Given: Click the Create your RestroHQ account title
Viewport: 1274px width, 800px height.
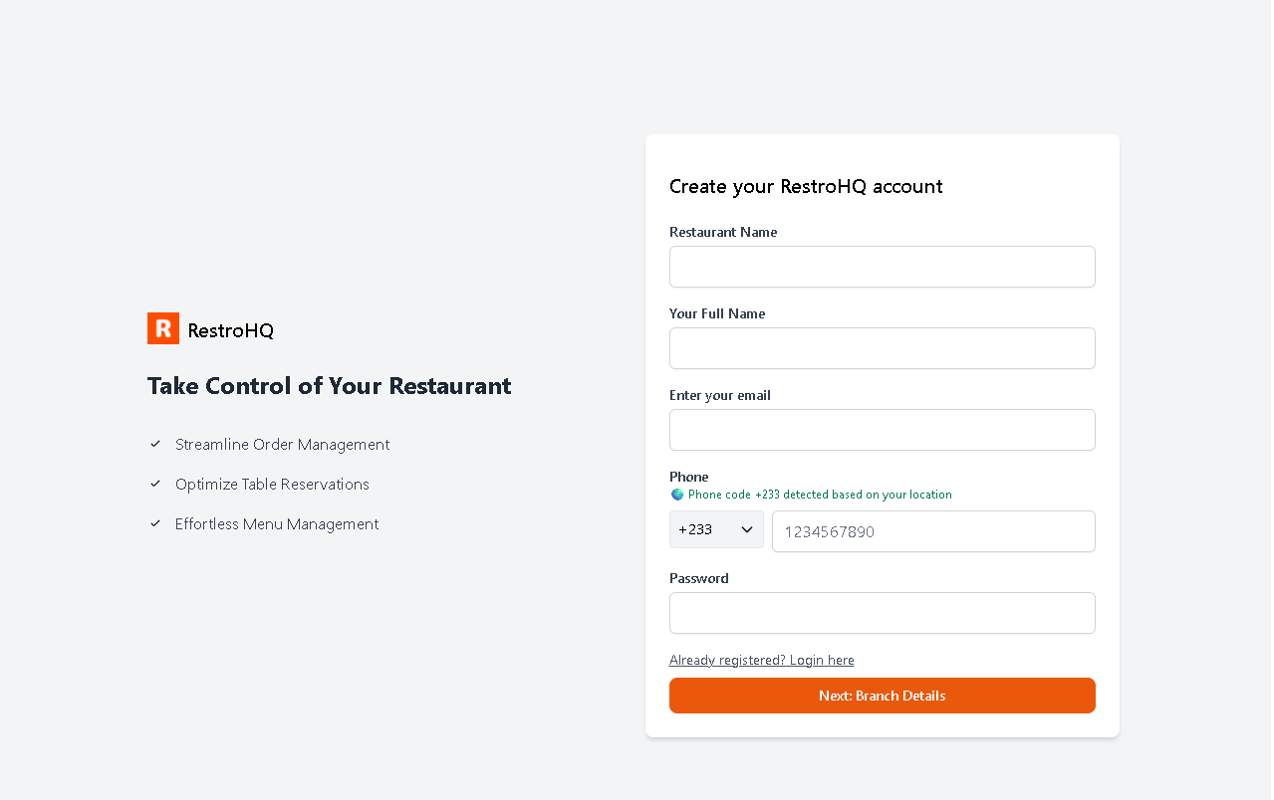Looking at the screenshot, I should point(806,186).
